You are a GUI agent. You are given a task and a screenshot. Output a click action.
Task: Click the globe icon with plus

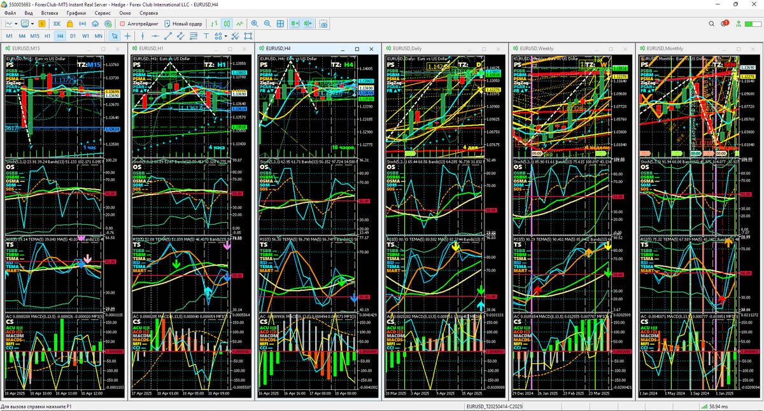[108, 24]
